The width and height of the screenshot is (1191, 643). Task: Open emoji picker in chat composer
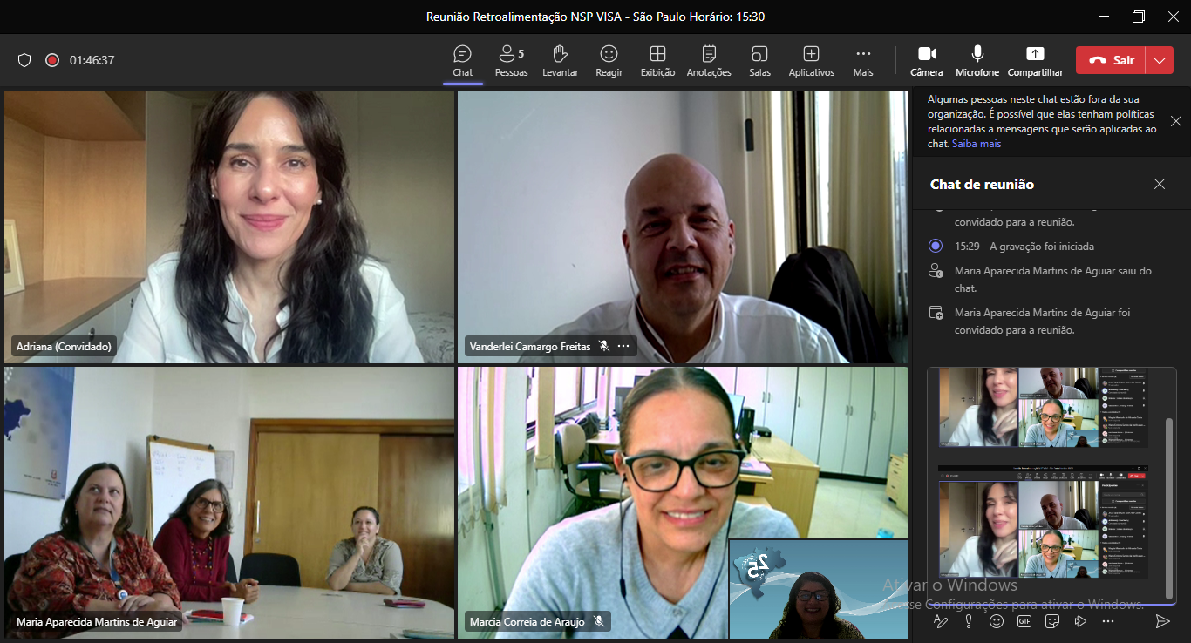[997, 621]
